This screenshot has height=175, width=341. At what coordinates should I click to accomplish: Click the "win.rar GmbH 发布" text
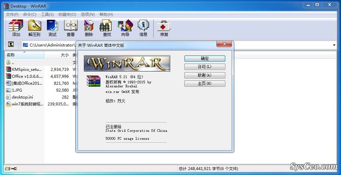pyautogui.click(x=123, y=92)
